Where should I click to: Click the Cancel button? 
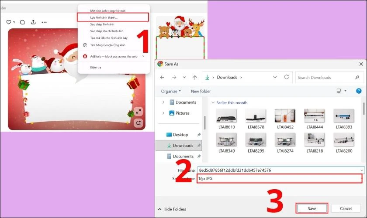346,208
